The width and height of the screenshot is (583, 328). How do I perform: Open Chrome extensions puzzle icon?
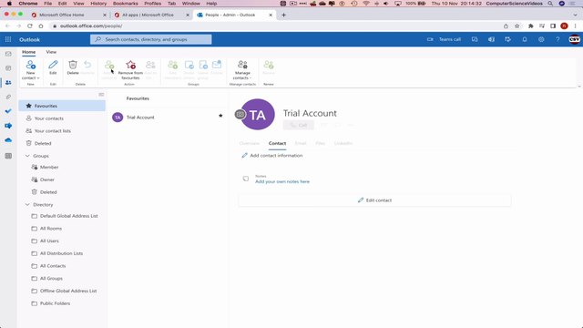click(x=530, y=26)
